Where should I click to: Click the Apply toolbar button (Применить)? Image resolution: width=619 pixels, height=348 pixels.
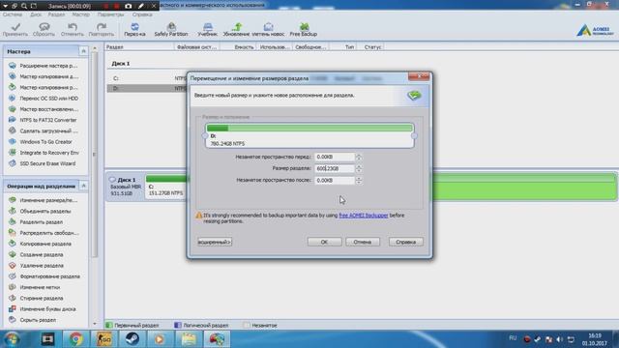15,30
